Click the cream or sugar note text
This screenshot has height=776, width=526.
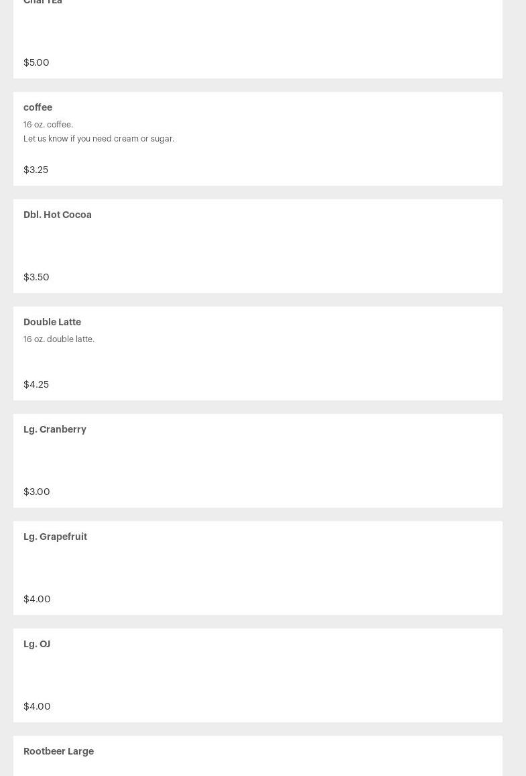tap(98, 139)
